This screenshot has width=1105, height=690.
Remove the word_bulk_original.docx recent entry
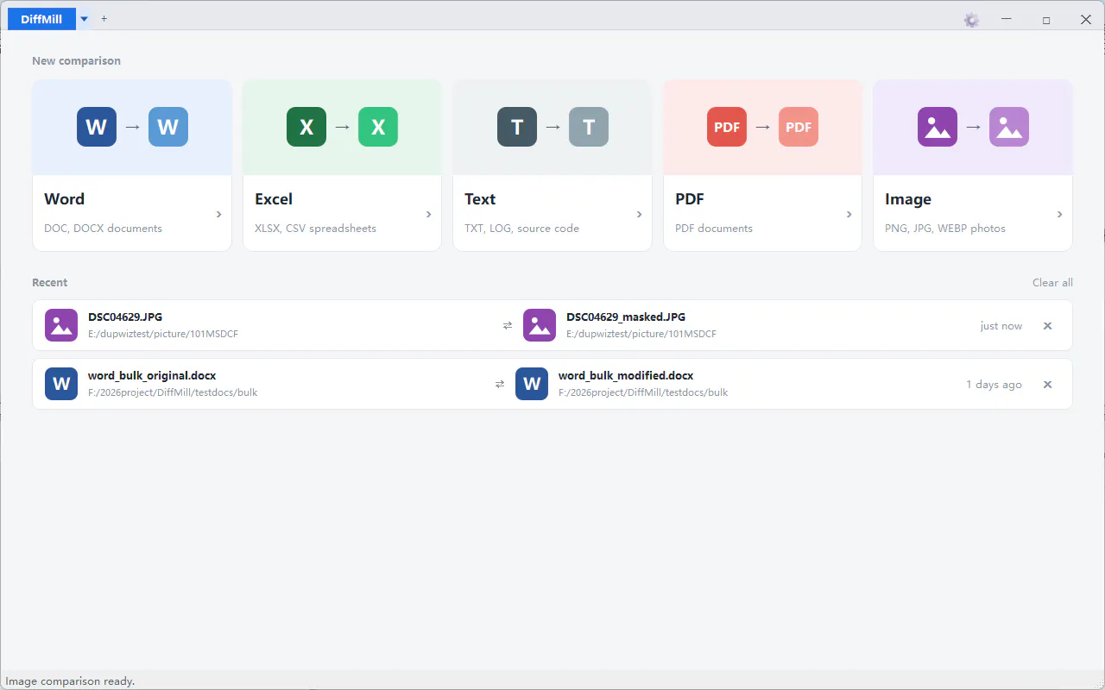(x=1047, y=385)
